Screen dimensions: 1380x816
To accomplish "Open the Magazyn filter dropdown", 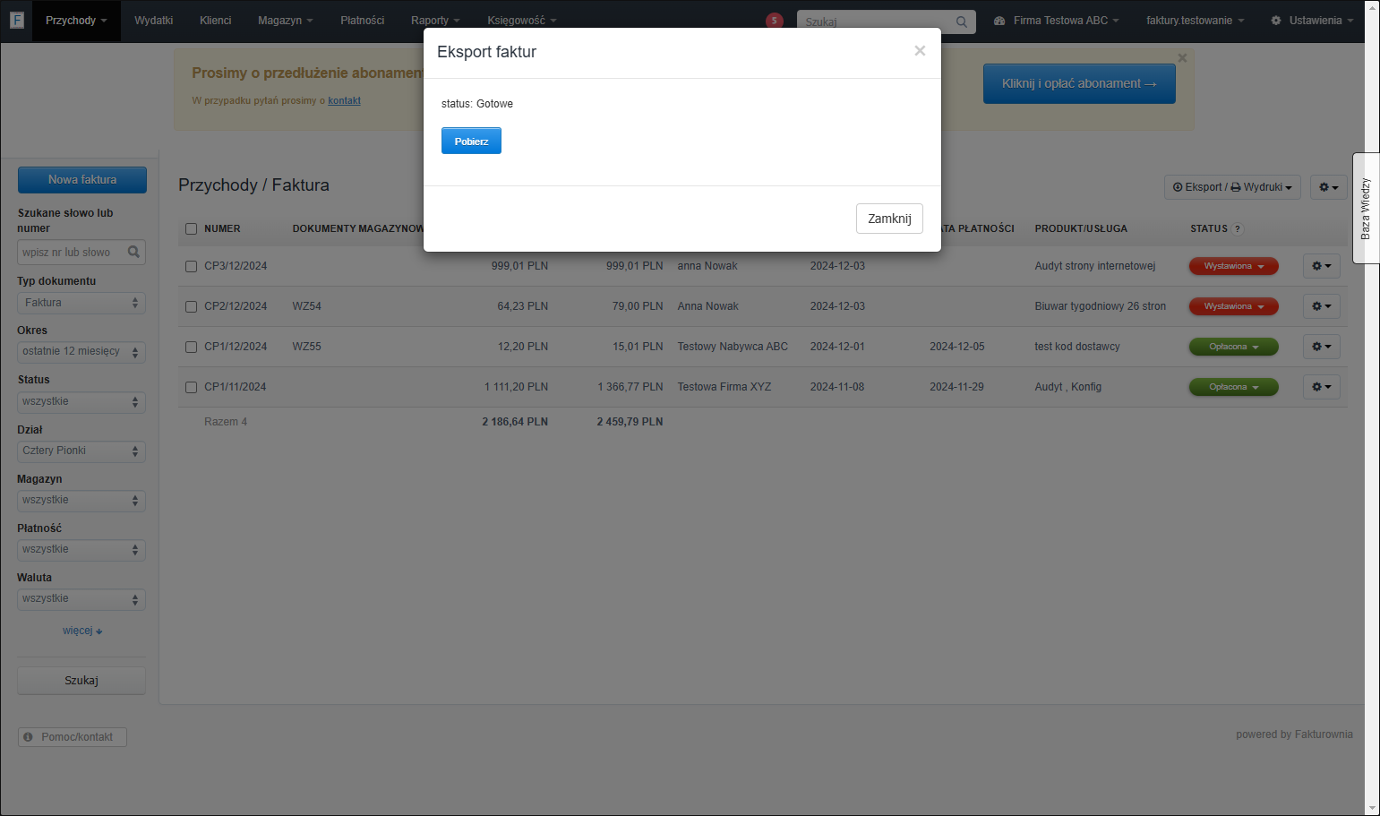I will [x=81, y=501].
